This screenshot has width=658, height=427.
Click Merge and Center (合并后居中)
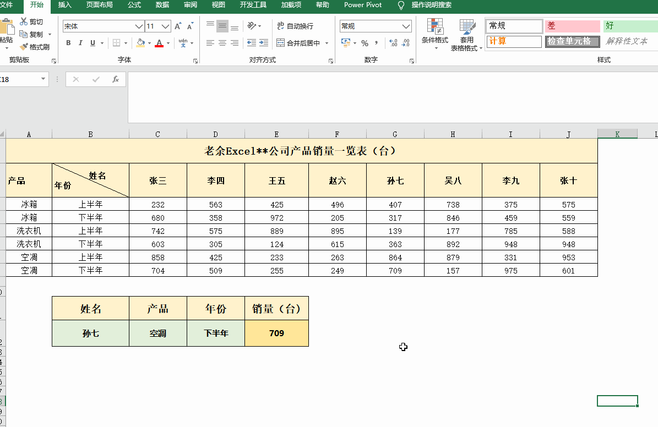click(x=298, y=43)
